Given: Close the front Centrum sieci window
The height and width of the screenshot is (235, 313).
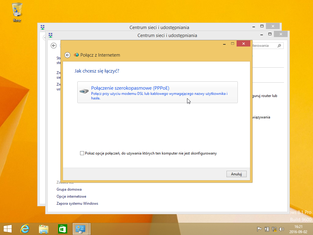Looking at the screenshot, I should coord(281,34).
